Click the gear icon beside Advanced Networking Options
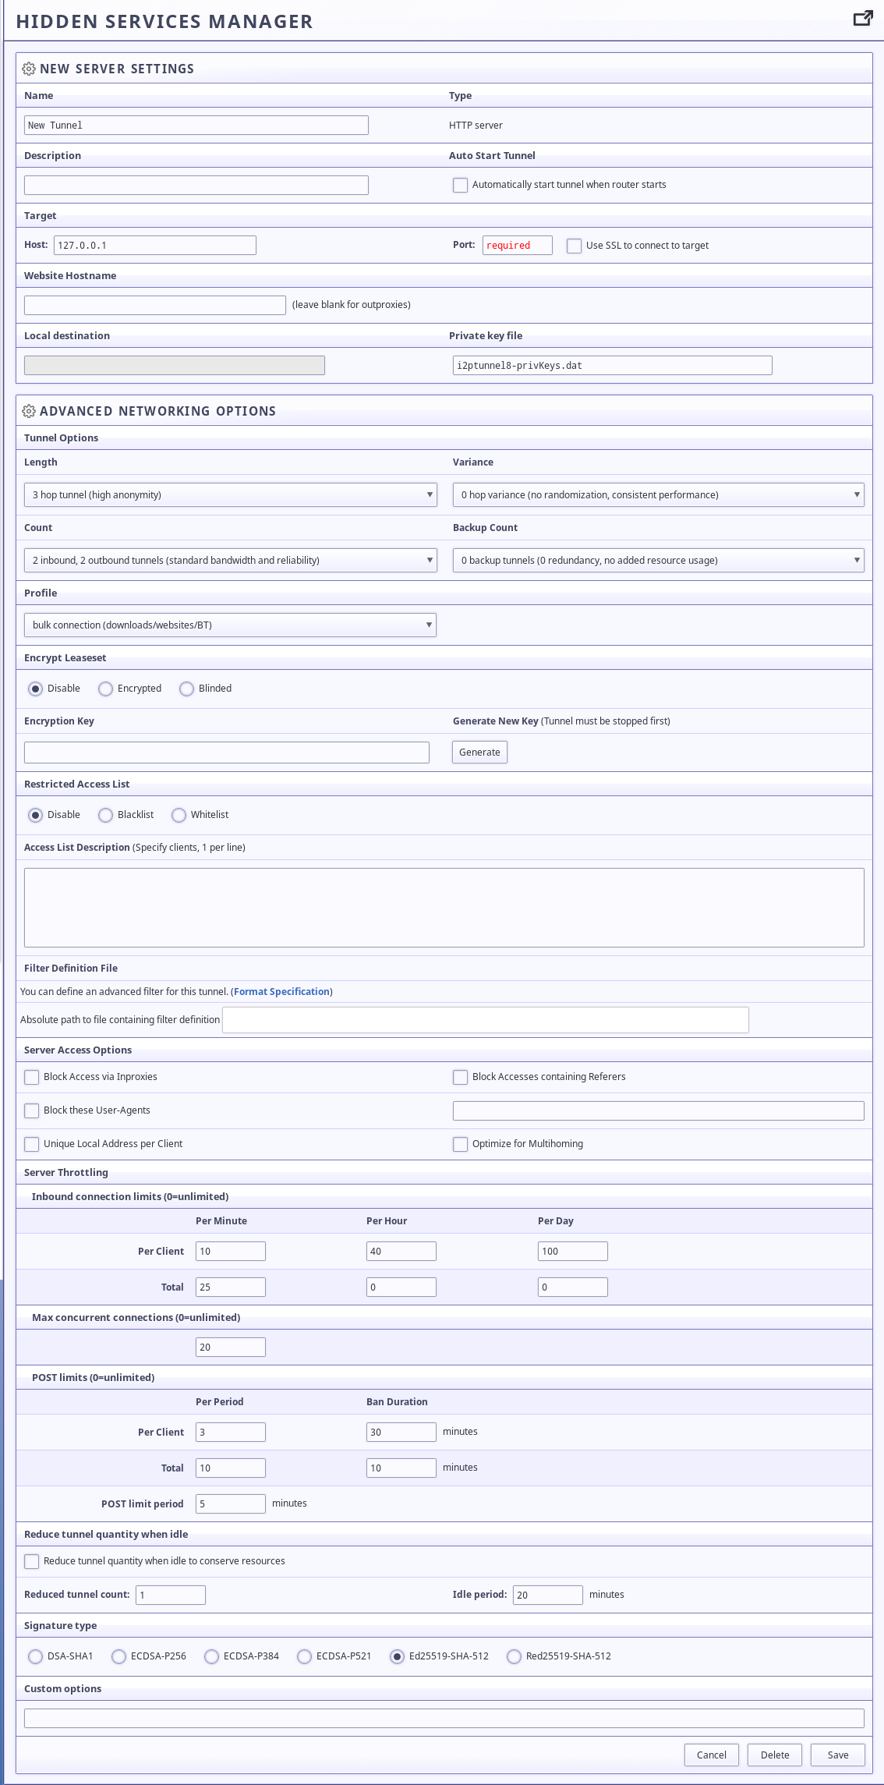Viewport: 884px width, 1785px height. 29,411
